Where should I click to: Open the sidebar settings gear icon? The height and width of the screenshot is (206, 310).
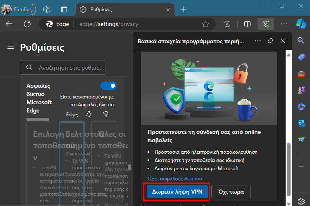301,201
